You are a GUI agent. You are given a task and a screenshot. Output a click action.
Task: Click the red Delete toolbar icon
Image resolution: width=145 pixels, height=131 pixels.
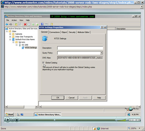coord(25,24)
